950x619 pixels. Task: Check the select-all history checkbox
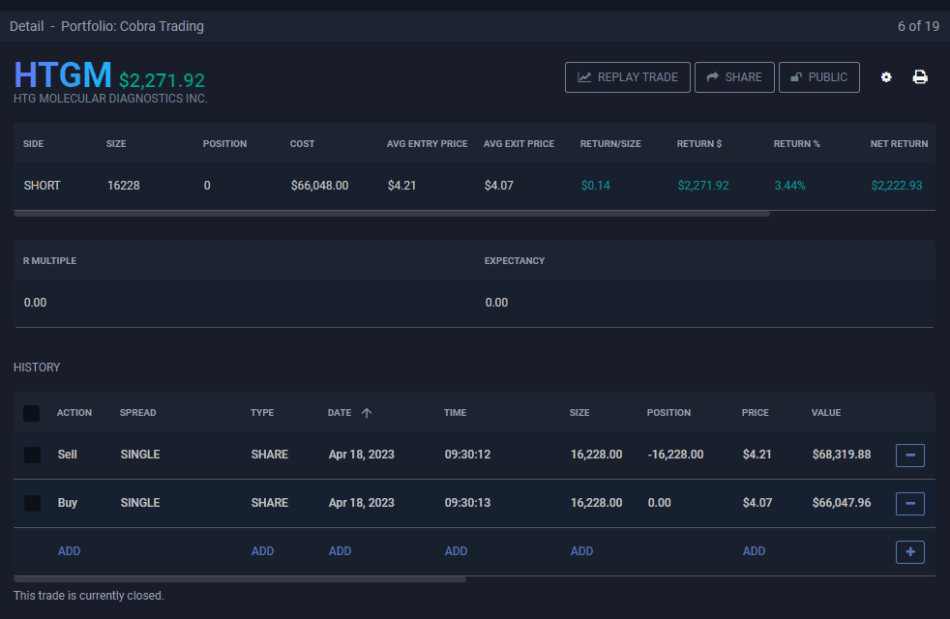point(32,413)
